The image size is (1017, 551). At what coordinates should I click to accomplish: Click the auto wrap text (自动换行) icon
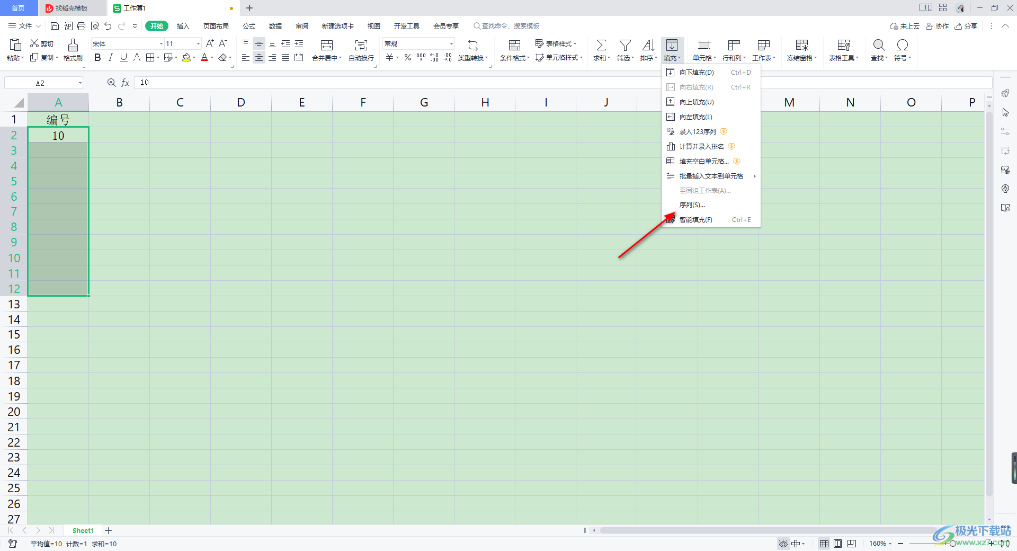tap(361, 45)
